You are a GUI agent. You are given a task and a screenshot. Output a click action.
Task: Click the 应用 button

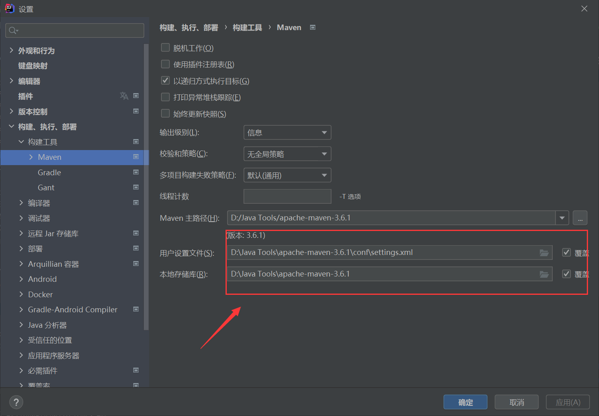point(567,402)
